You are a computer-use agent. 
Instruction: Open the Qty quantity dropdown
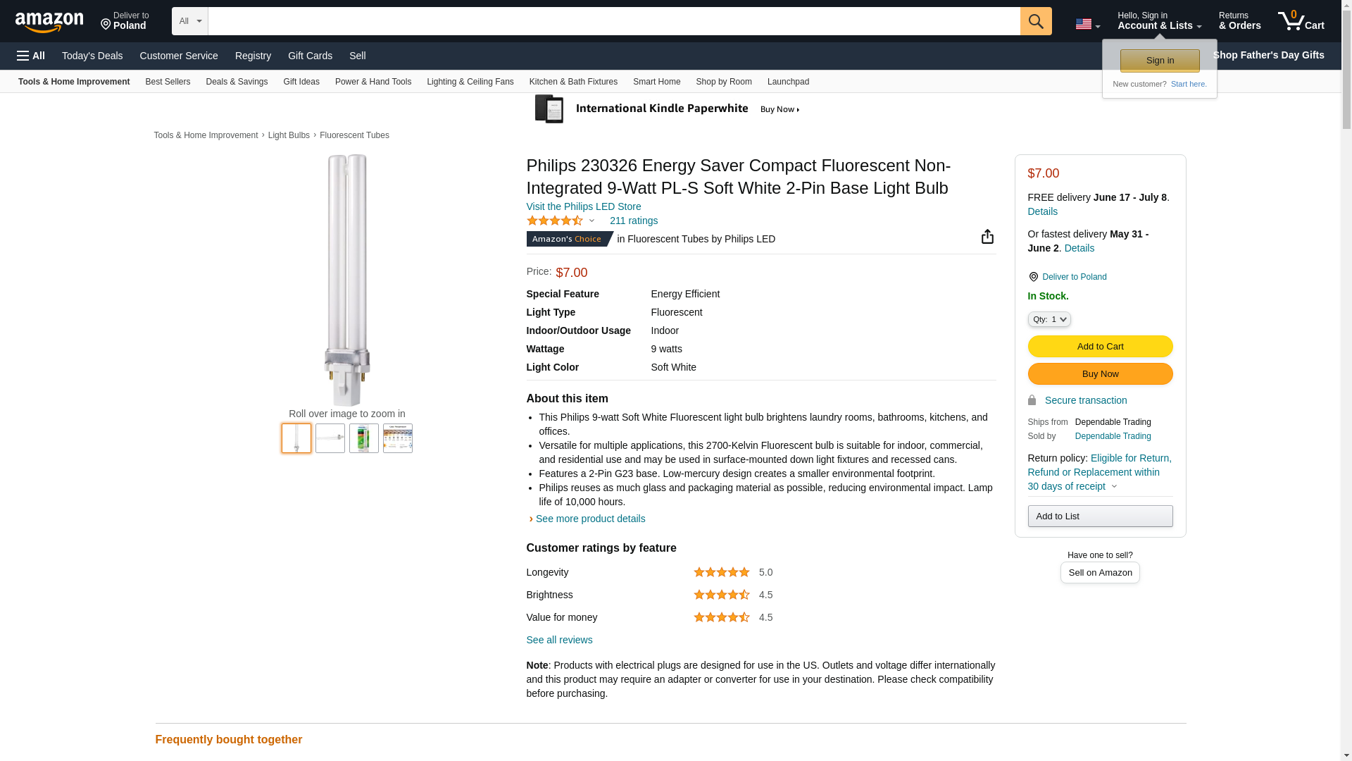(1049, 319)
